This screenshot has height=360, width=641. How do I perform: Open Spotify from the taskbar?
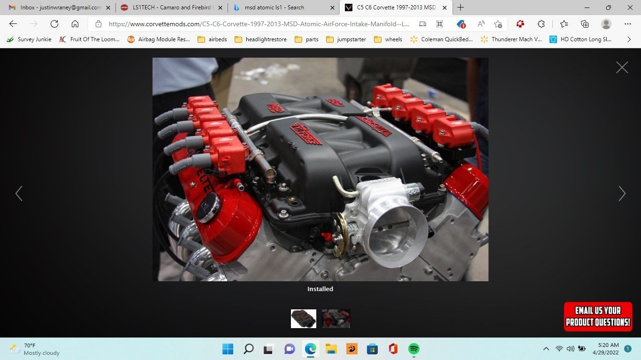pyautogui.click(x=413, y=349)
